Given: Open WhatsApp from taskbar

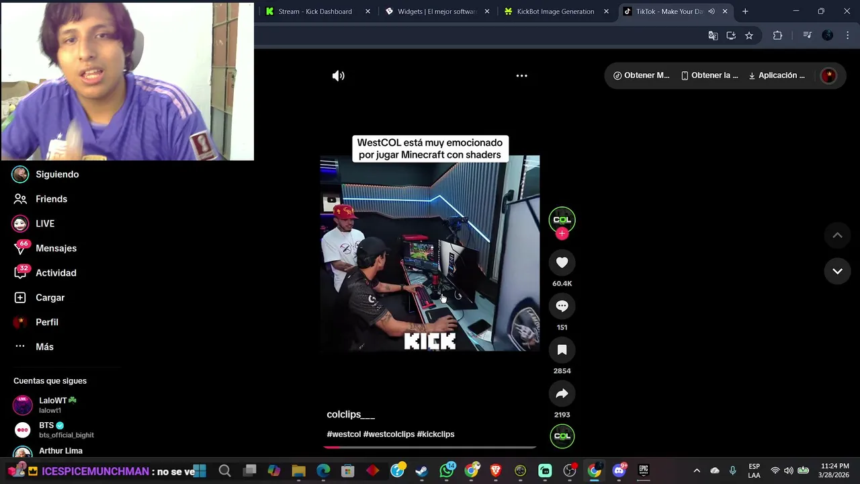Looking at the screenshot, I should click(x=447, y=471).
